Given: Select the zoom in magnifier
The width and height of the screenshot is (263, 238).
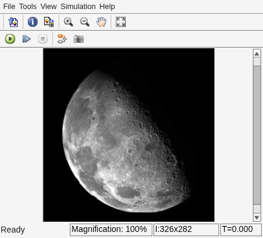Looking at the screenshot, I should point(68,22).
